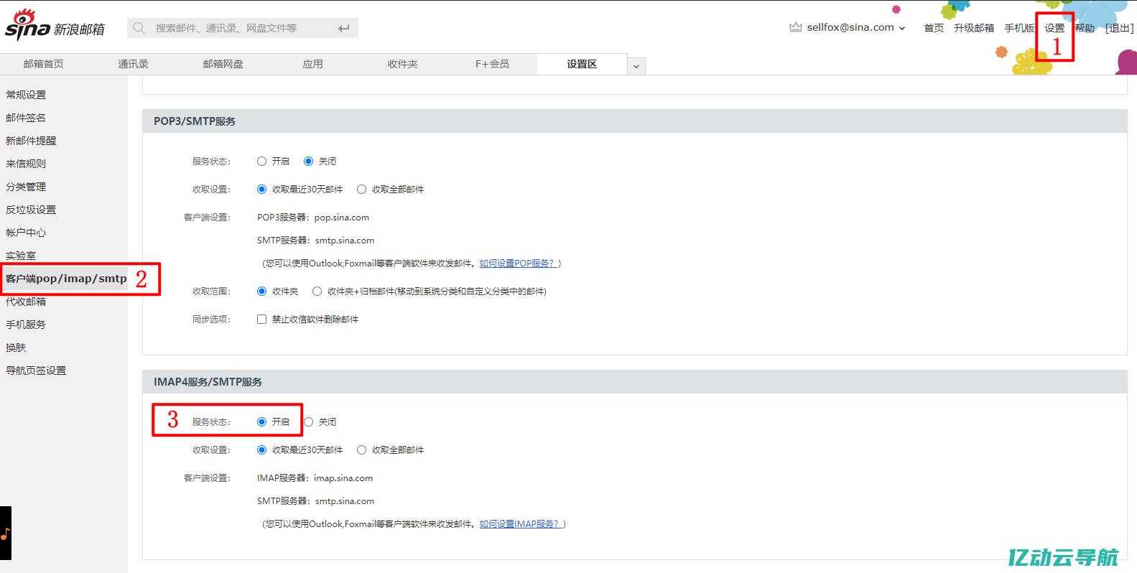Image resolution: width=1137 pixels, height=573 pixels.
Task: Open the 手机版 link
Action: point(1019,28)
